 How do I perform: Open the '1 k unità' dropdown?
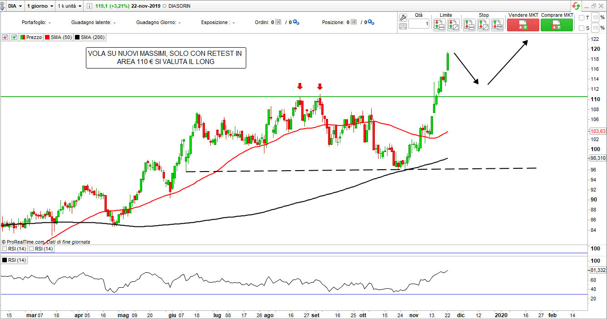coord(70,6)
